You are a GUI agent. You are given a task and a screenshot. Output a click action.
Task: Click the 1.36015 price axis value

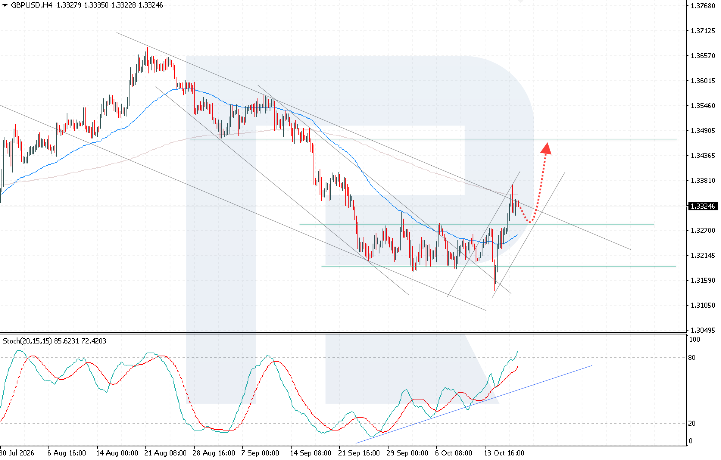pos(703,81)
